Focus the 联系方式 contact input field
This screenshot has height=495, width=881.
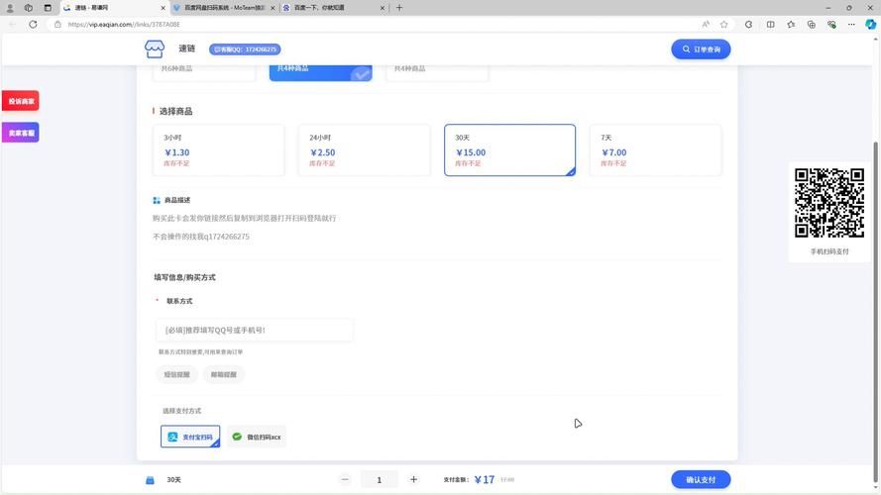click(255, 330)
